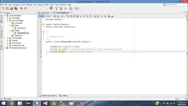188x106 pixels.
Task: Toggle Rectangular Selection icon
Action: (x=80, y=16)
